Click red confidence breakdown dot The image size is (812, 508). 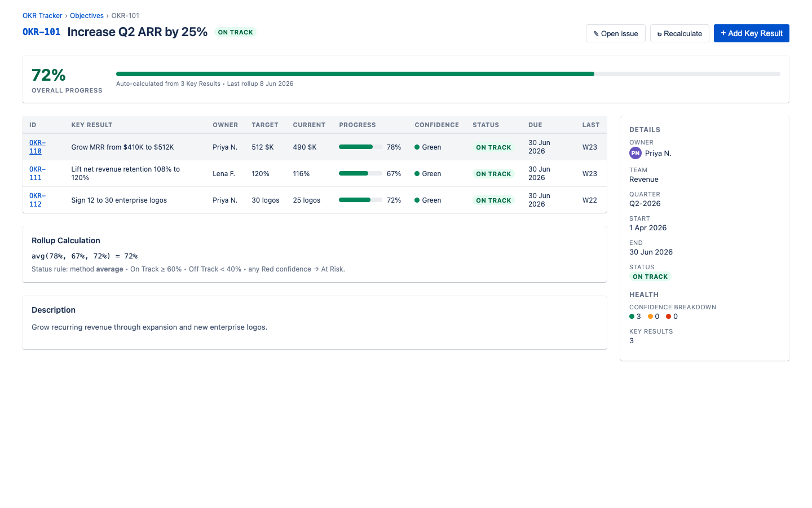tap(668, 317)
